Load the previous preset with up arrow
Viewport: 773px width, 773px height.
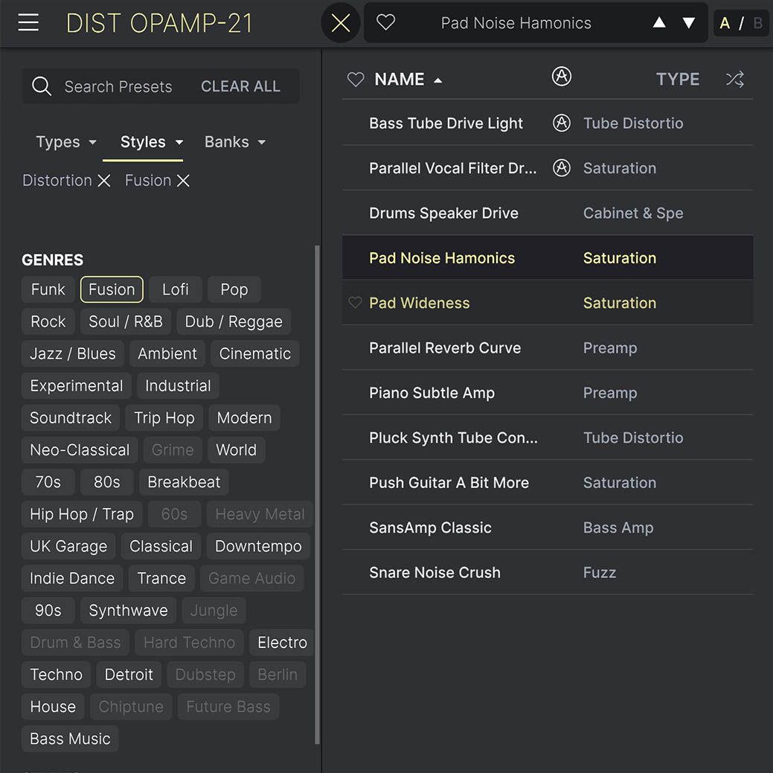(659, 23)
